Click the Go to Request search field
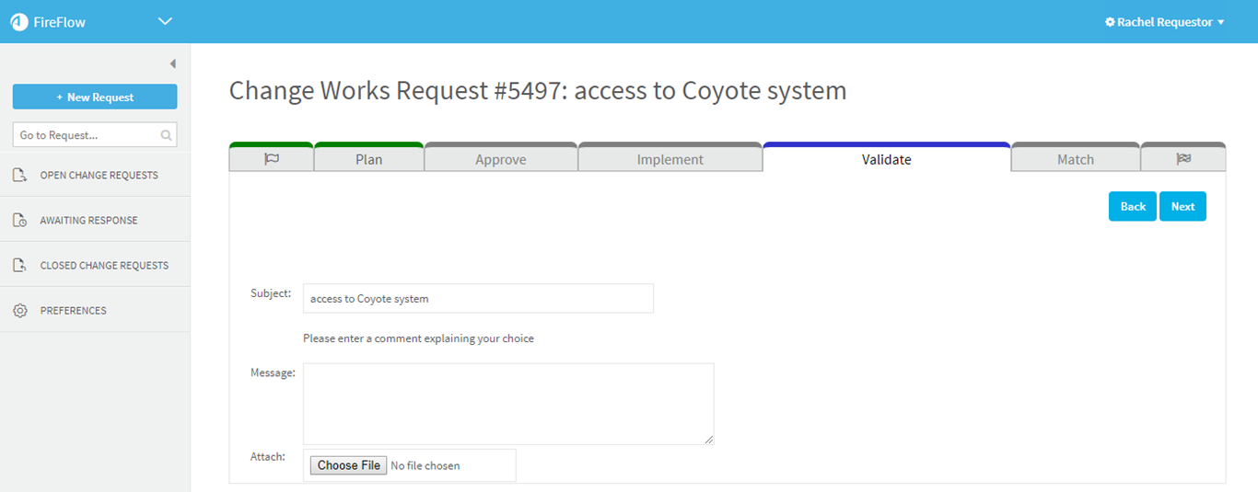 pyautogui.click(x=87, y=135)
